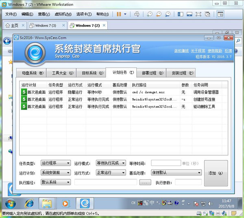Click the send Ctrl+Alt+Del toolbar icon
Viewport: 244px width, 218px height.
pos(137,14)
